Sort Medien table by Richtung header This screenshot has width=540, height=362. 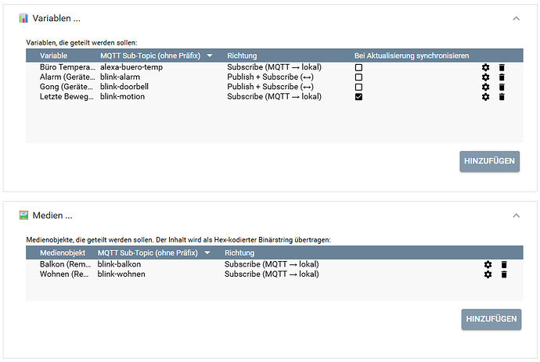click(239, 253)
